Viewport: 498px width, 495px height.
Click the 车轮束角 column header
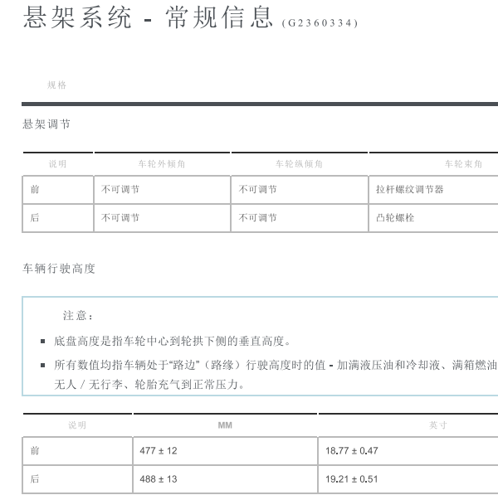[463, 164]
